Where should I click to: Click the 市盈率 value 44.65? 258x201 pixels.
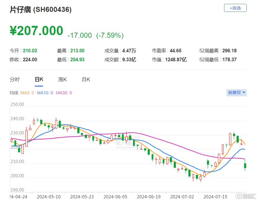[x=176, y=51]
